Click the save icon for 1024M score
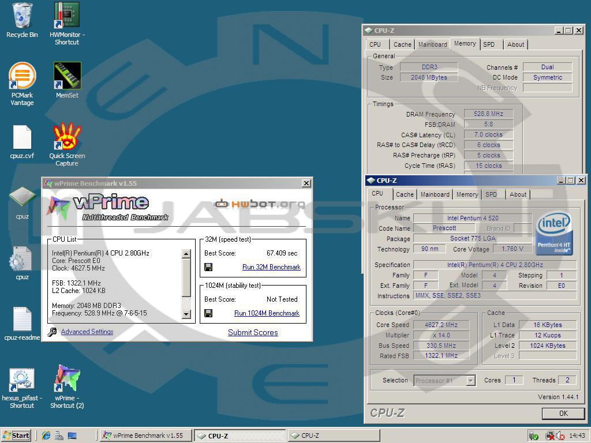 tap(208, 313)
